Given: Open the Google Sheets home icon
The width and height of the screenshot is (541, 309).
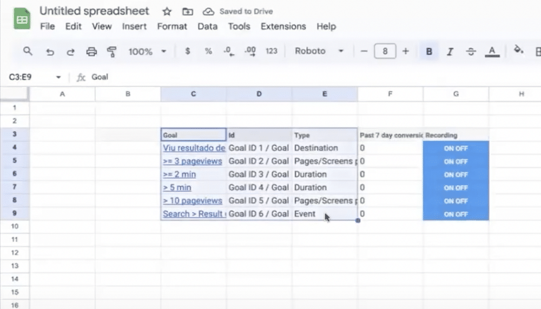Looking at the screenshot, I should (22, 18).
